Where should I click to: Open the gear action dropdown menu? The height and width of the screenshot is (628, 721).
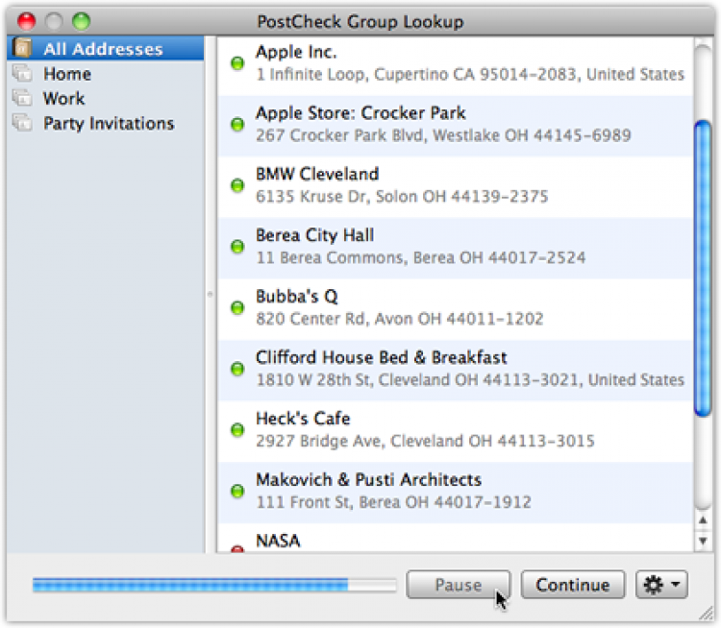click(x=661, y=585)
